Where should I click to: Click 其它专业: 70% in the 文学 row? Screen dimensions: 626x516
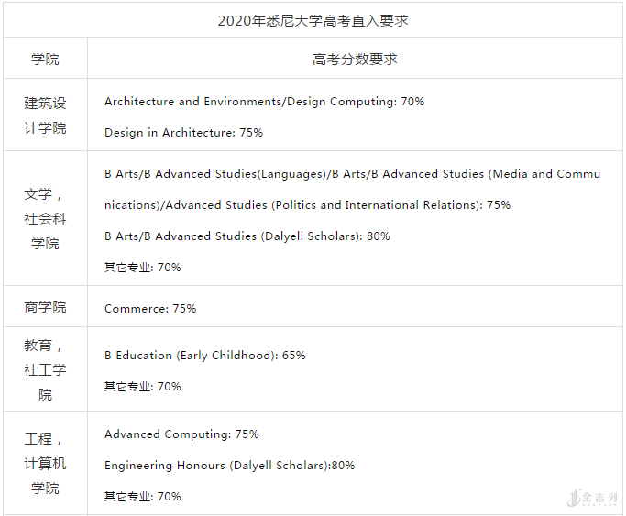(x=142, y=268)
